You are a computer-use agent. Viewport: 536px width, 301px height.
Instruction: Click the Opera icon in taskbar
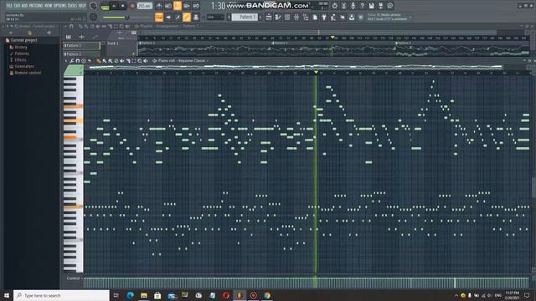(x=226, y=295)
